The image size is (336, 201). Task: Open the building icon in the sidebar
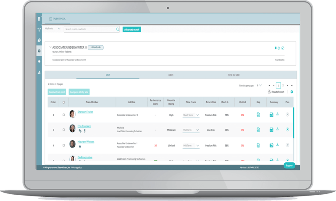click(x=39, y=19)
